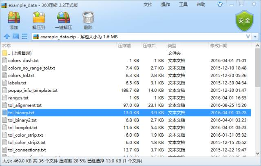261x166 pixels.
Task: Click the zip icon in address bar
Action: click(x=36, y=37)
